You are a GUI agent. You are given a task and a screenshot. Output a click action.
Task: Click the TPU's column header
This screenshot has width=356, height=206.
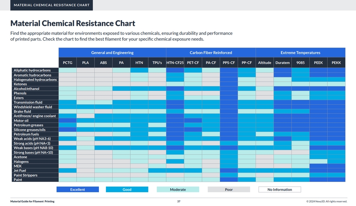pos(157,62)
